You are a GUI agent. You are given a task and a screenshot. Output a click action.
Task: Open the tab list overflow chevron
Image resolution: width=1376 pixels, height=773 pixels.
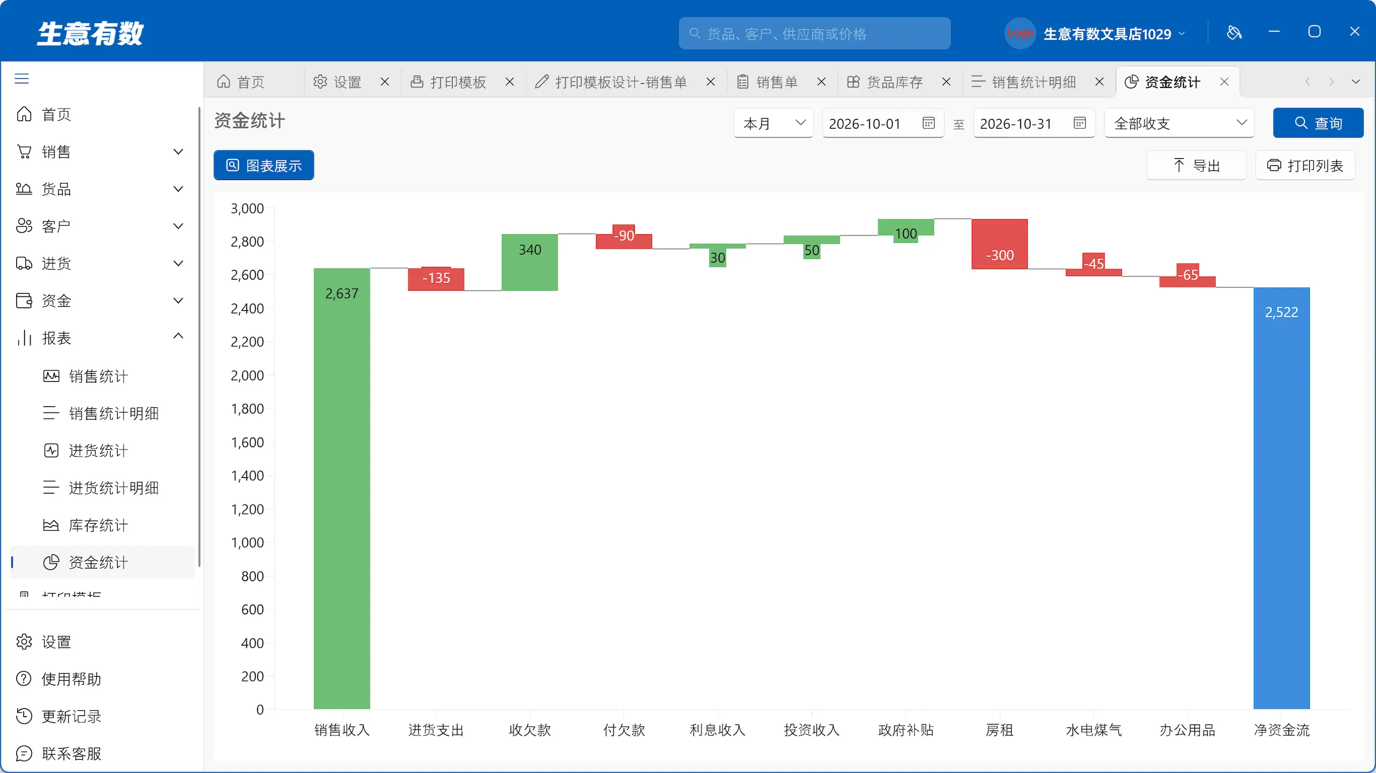(x=1356, y=82)
